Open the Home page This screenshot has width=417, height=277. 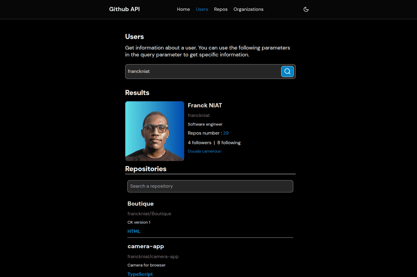point(183,9)
